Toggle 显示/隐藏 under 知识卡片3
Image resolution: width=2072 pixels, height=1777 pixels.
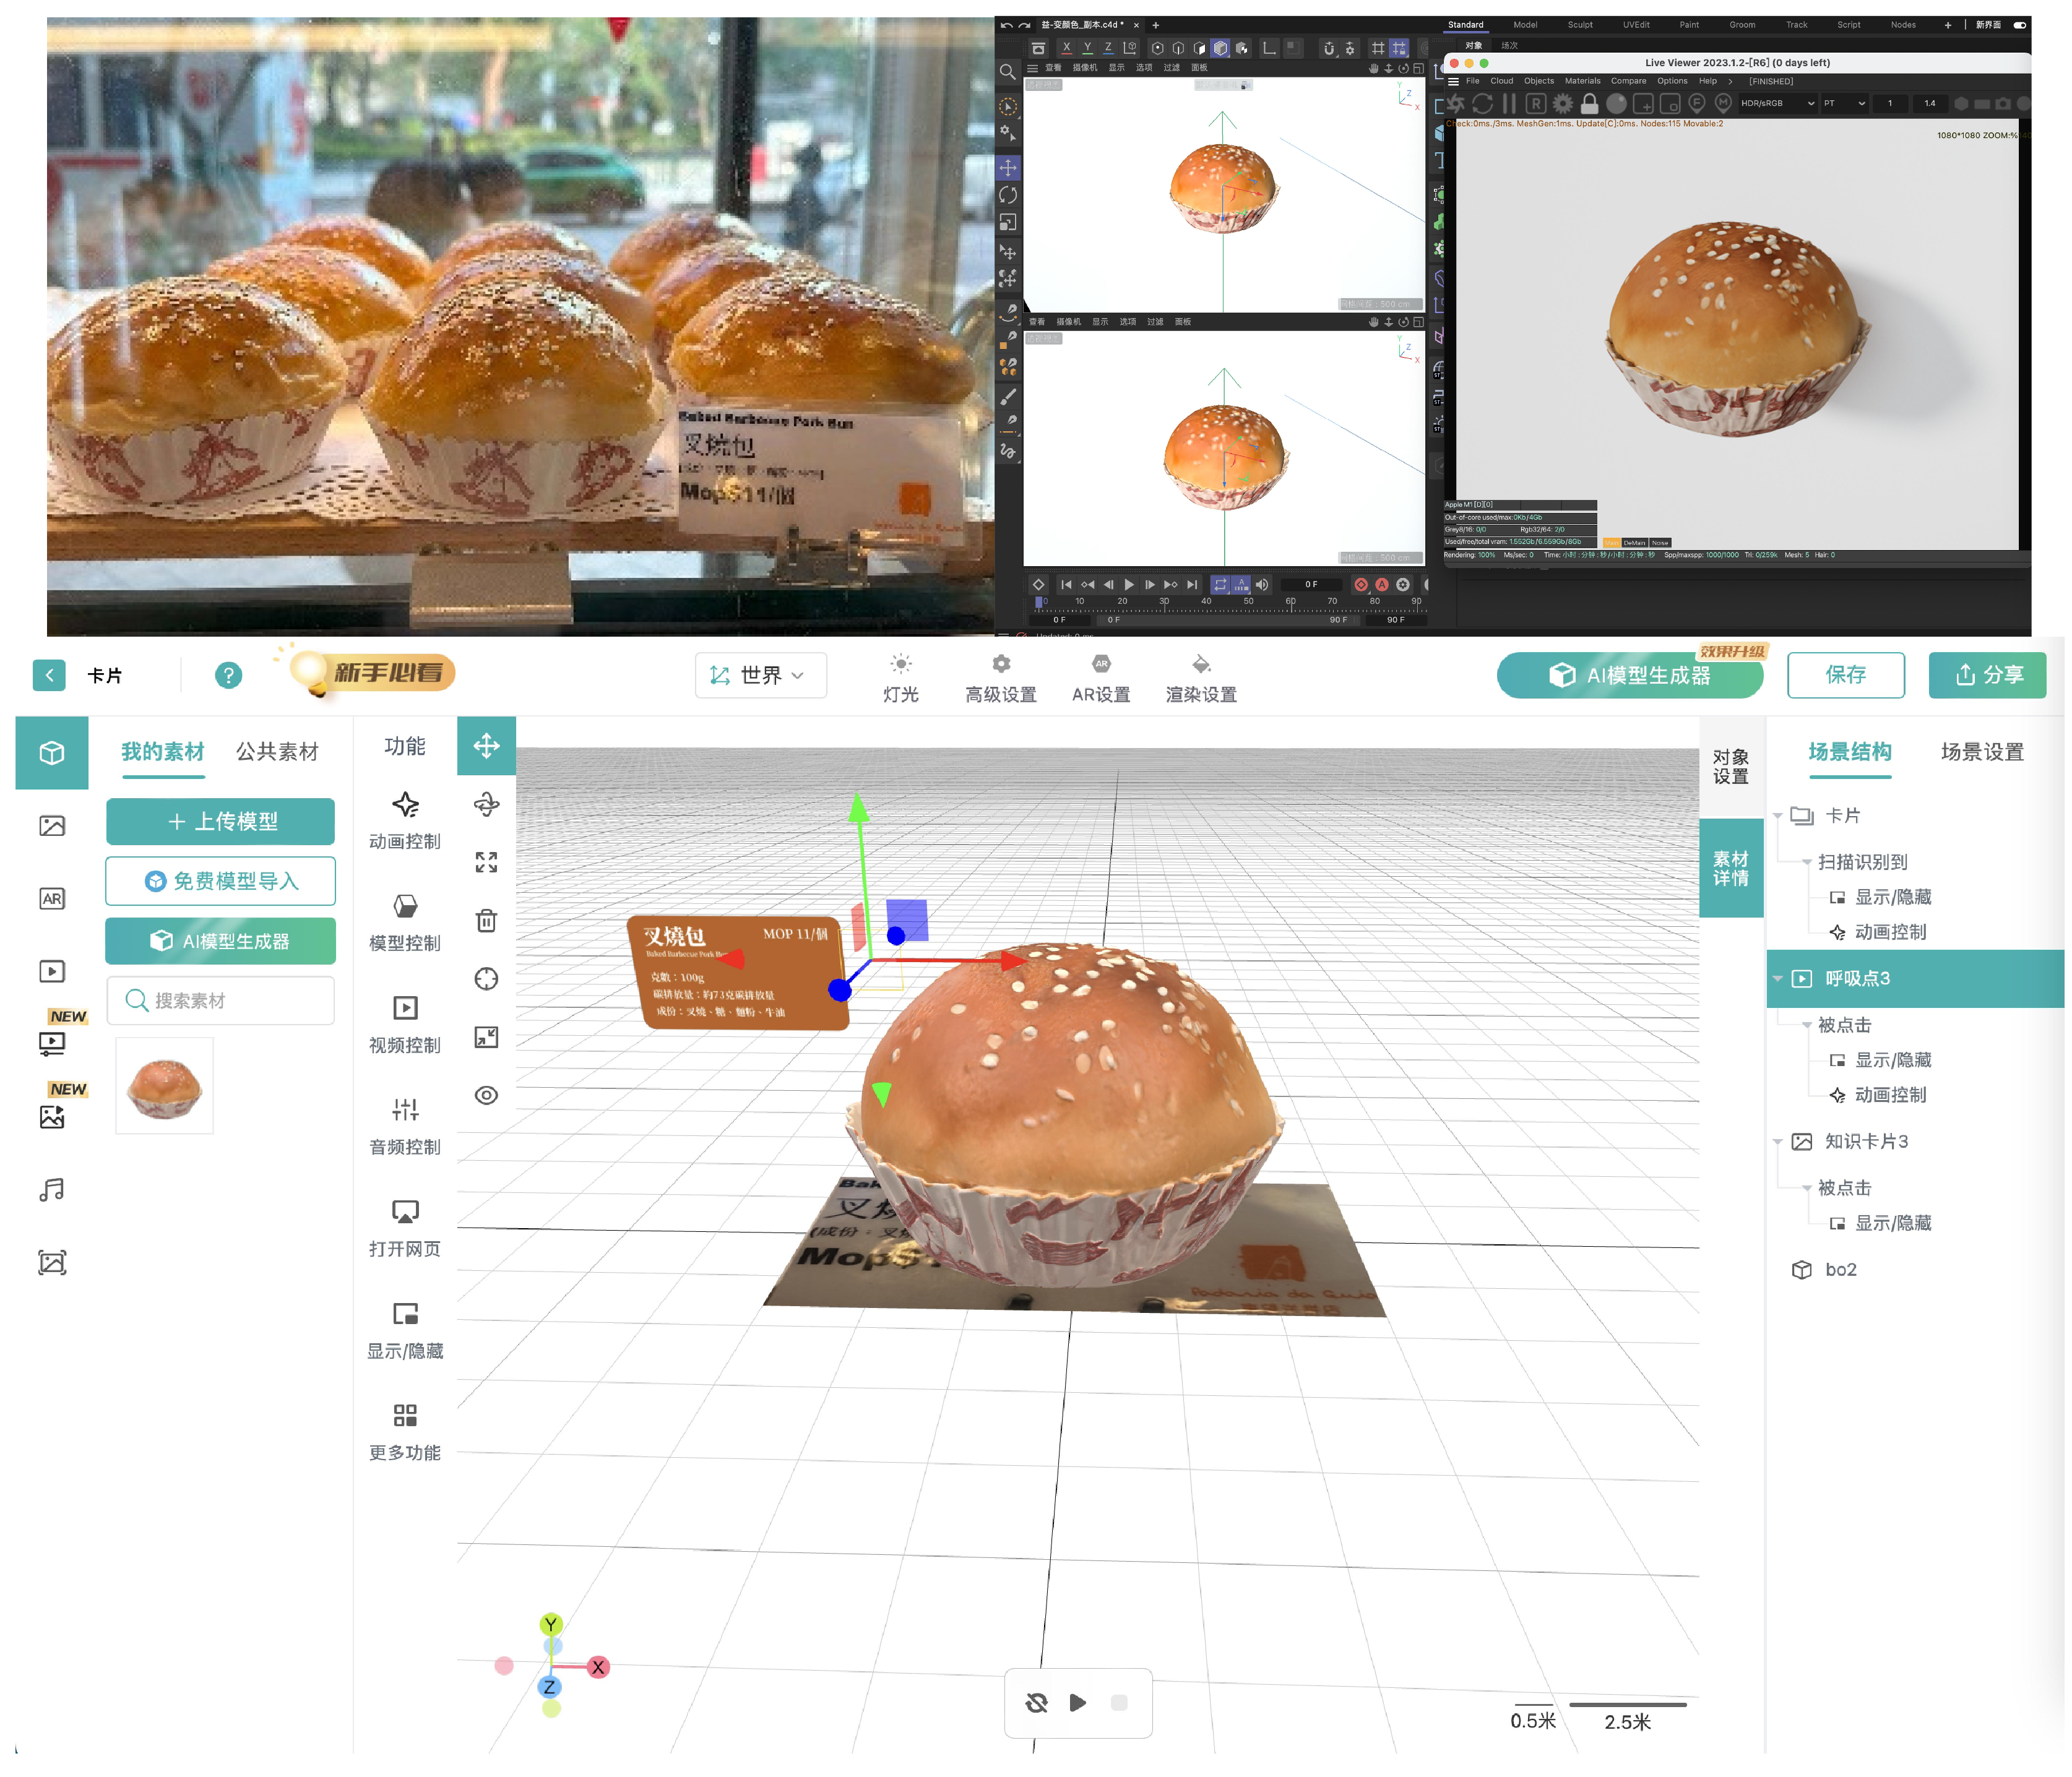pyautogui.click(x=1892, y=1222)
